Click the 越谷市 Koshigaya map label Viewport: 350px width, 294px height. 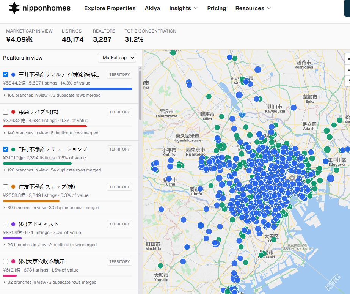pyautogui.click(x=304, y=65)
